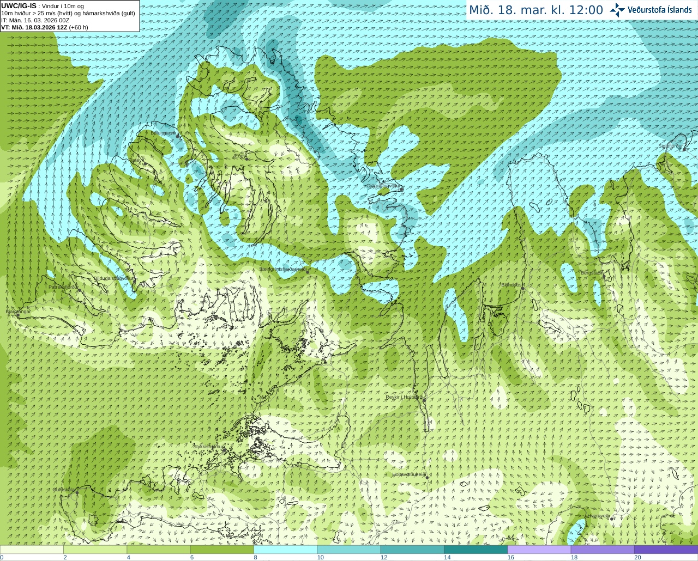This screenshot has width=698, height=561.
Task: Pick the 16–18 m/s lavender swatch
Action: coord(539,550)
